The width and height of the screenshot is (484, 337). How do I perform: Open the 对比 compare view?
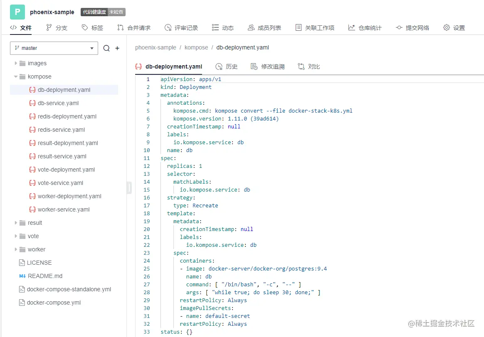coord(309,66)
